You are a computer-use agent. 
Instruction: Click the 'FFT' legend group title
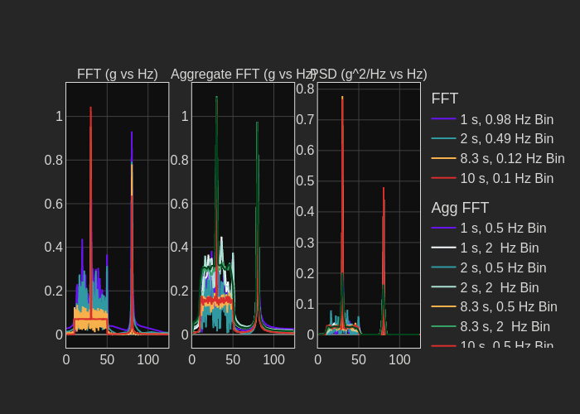(x=445, y=99)
